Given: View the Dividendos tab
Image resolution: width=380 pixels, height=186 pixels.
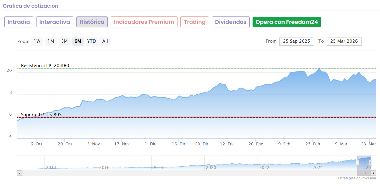Looking at the screenshot, I should pos(231,22).
